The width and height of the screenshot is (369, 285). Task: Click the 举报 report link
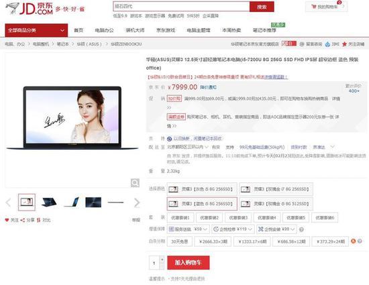click(x=136, y=220)
